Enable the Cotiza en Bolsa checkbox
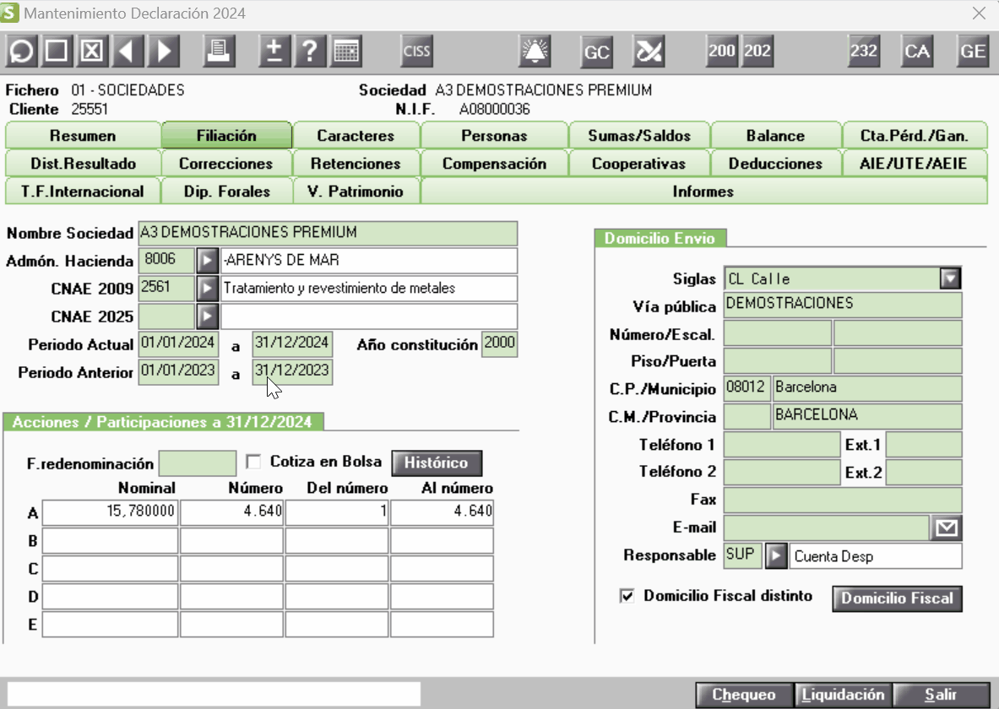Screen dimensions: 999x709 (253, 462)
